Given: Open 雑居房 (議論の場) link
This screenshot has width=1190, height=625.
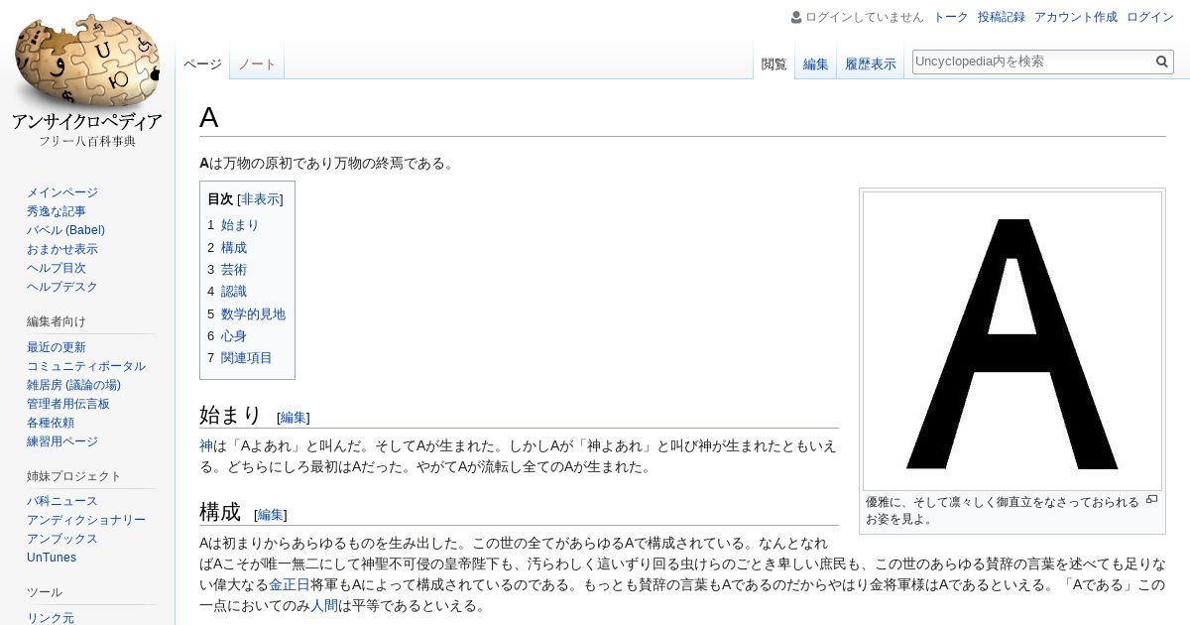Looking at the screenshot, I should click(73, 385).
